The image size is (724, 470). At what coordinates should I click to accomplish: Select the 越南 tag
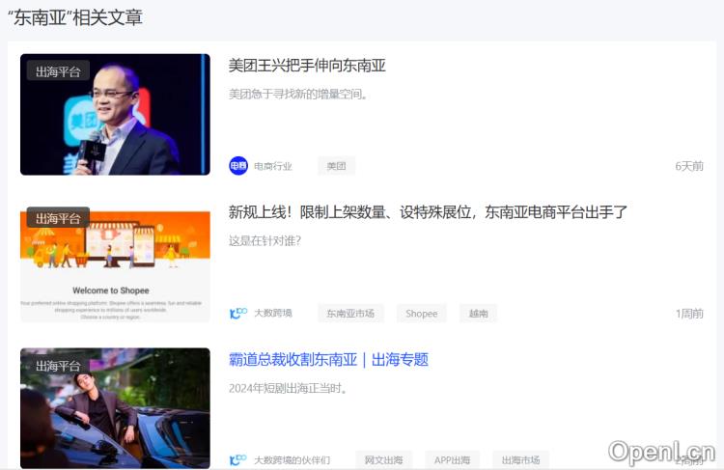[x=479, y=314]
